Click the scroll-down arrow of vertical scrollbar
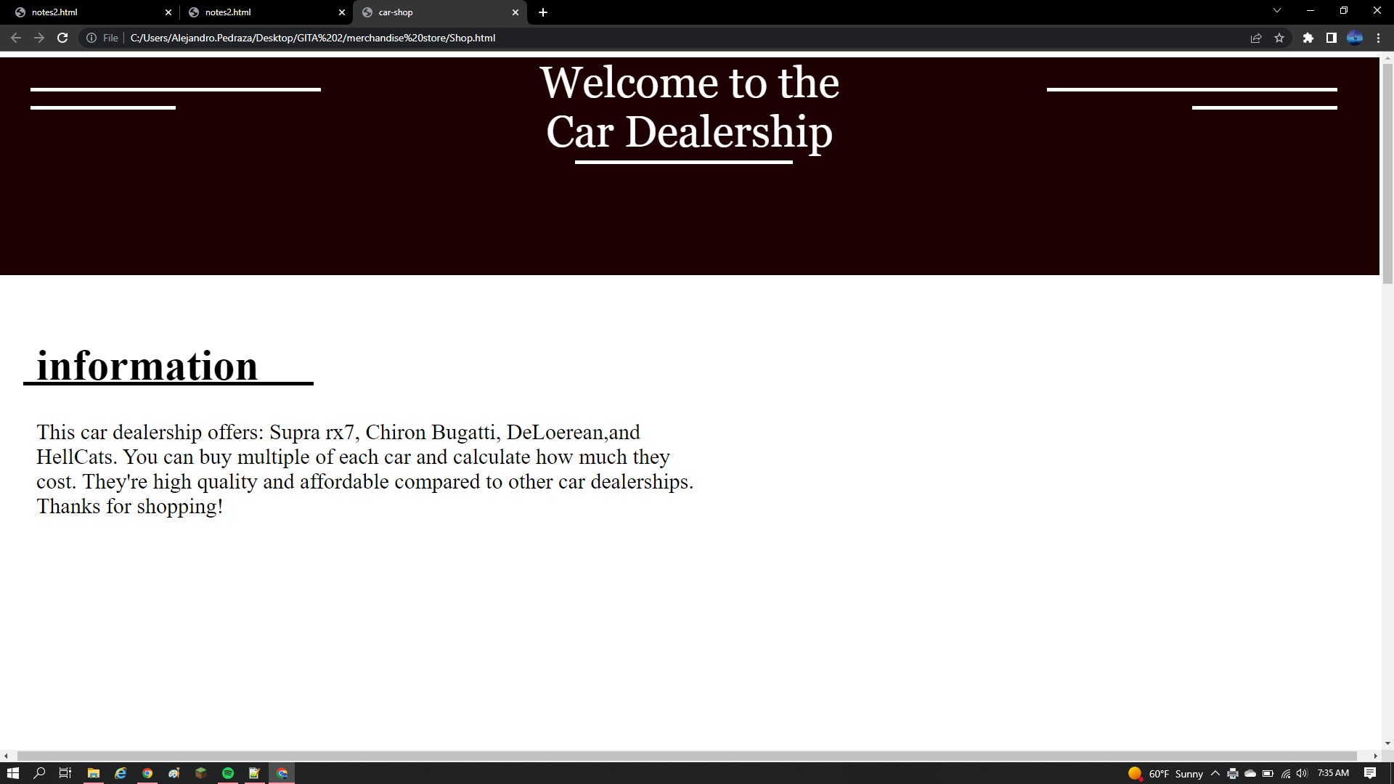Image resolution: width=1394 pixels, height=784 pixels. pos(1387,743)
